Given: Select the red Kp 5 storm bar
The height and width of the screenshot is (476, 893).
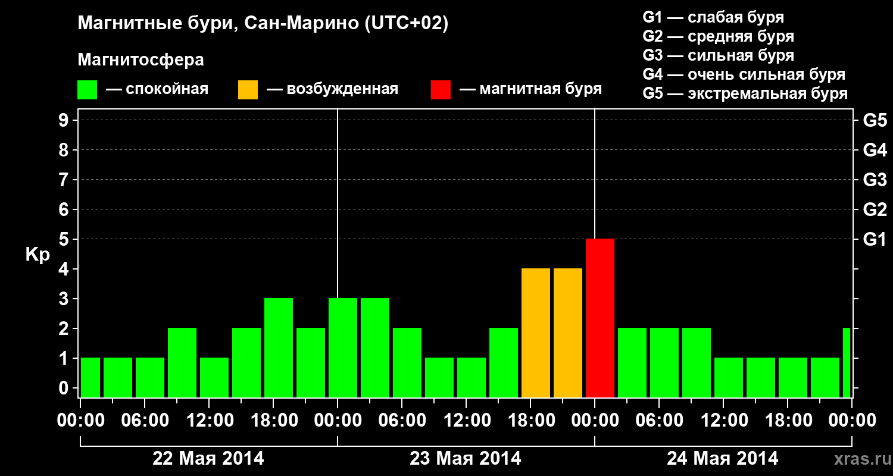Looking at the screenshot, I should point(600,318).
